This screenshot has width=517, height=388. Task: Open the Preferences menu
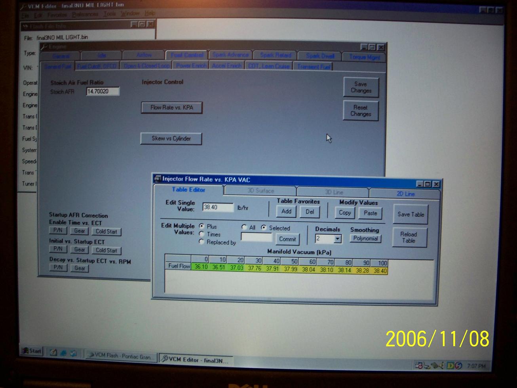[x=85, y=14]
